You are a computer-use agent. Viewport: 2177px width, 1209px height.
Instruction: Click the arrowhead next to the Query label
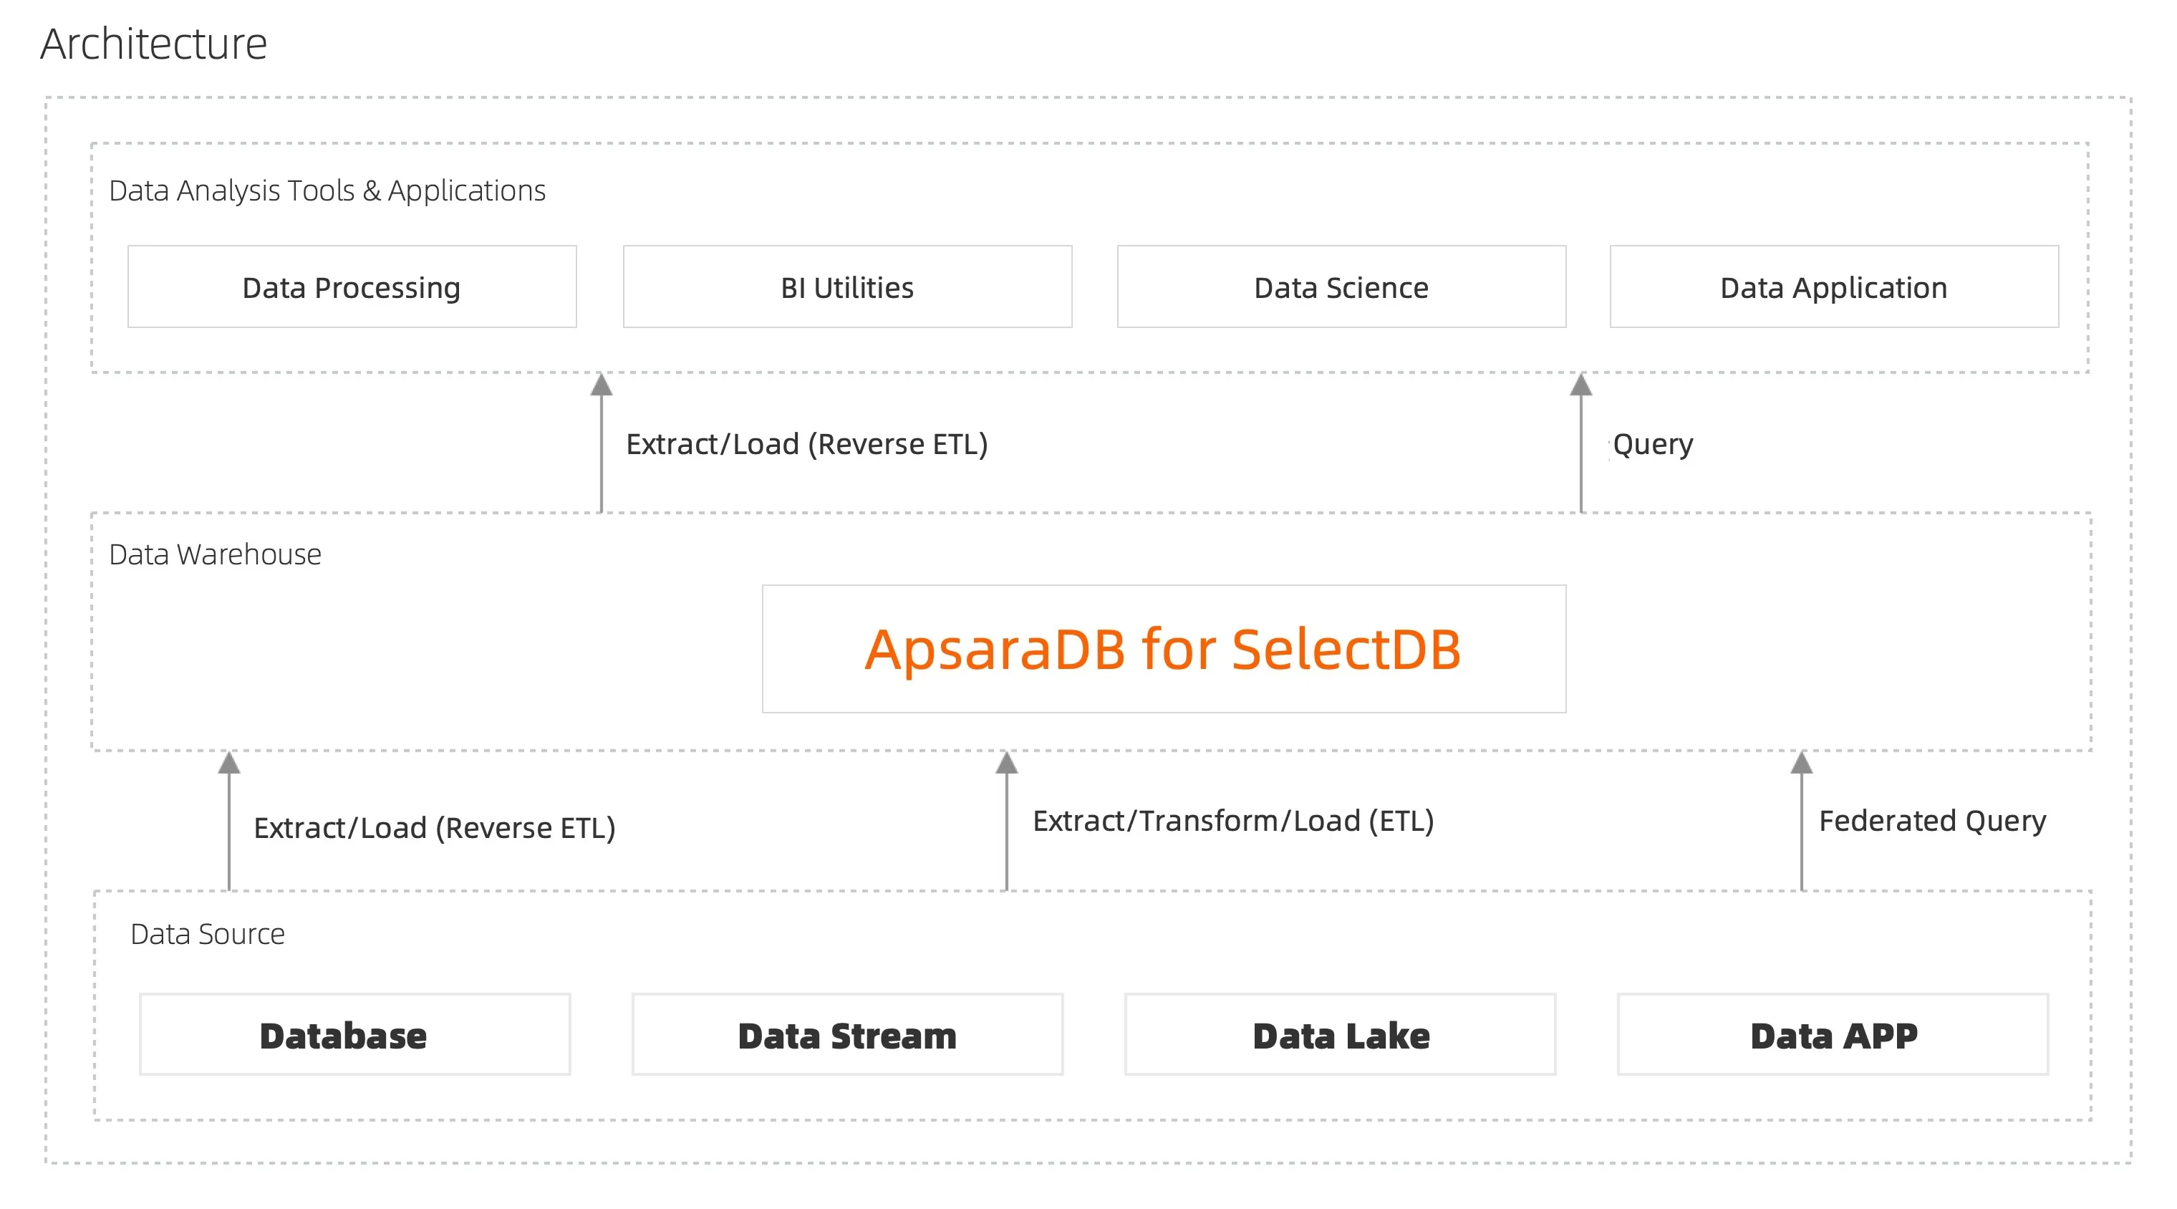pos(1581,385)
